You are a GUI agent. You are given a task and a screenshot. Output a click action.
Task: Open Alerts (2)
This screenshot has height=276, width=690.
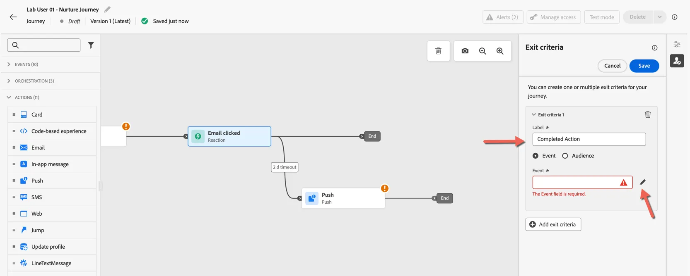pos(503,17)
